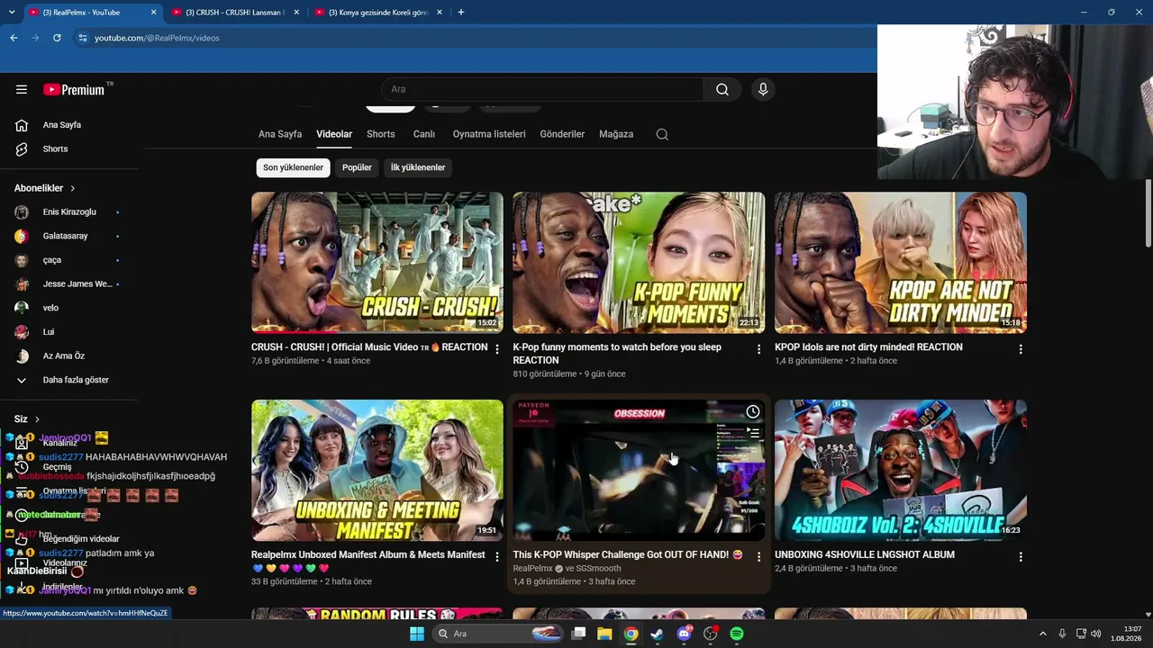Viewport: 1153px width, 648px height.
Task: Open volume control in system tray
Action: tap(1096, 634)
